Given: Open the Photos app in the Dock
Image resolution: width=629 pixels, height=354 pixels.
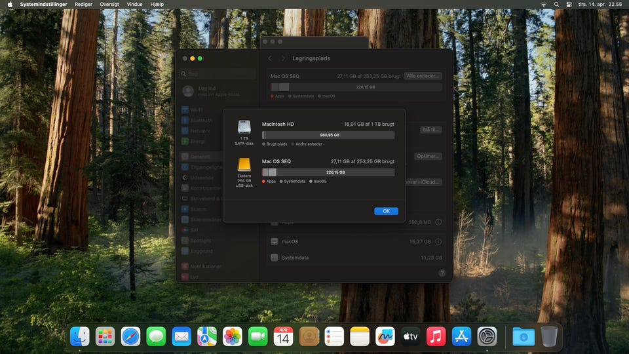Looking at the screenshot, I should (x=233, y=336).
